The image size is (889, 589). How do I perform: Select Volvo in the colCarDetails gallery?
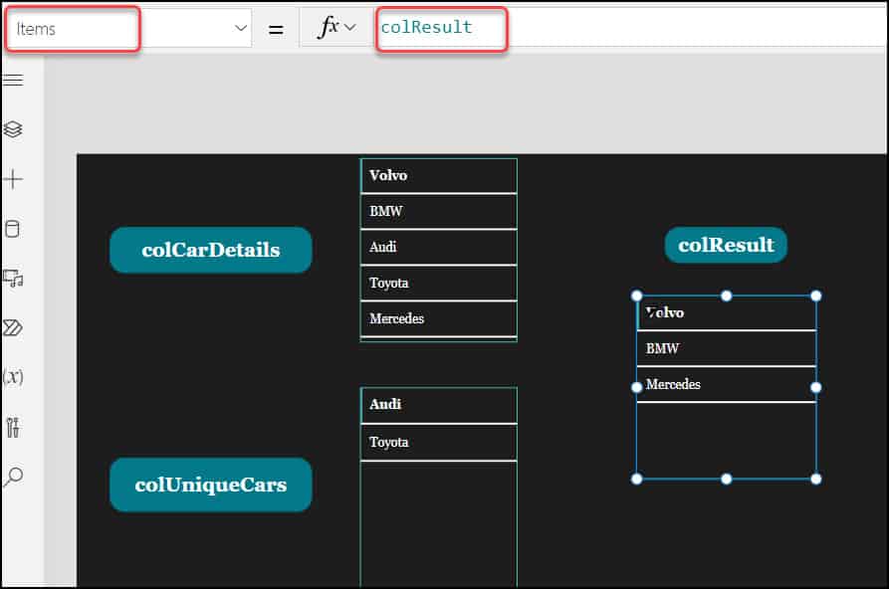pos(438,176)
